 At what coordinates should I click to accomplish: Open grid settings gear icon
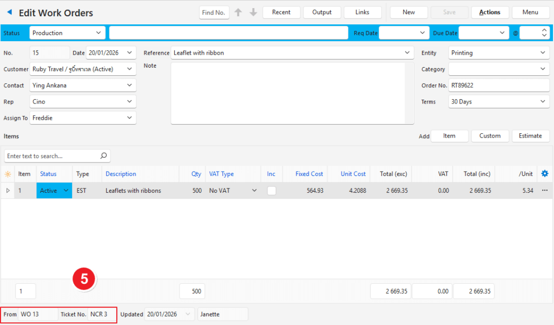pos(544,174)
